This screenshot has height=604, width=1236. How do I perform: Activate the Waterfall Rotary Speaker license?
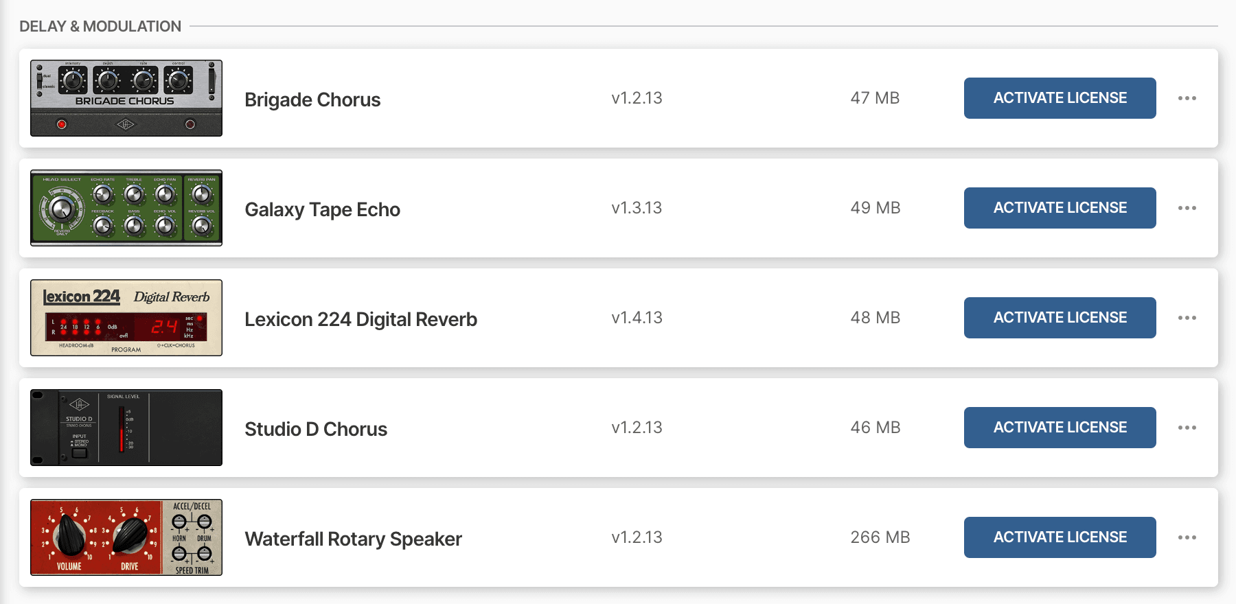pos(1060,537)
